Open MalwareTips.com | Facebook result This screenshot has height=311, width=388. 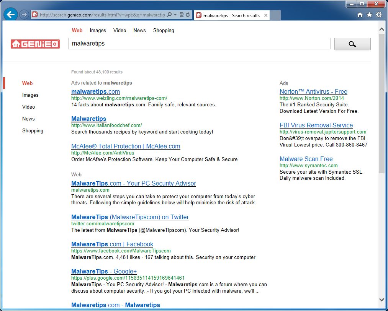(112, 244)
